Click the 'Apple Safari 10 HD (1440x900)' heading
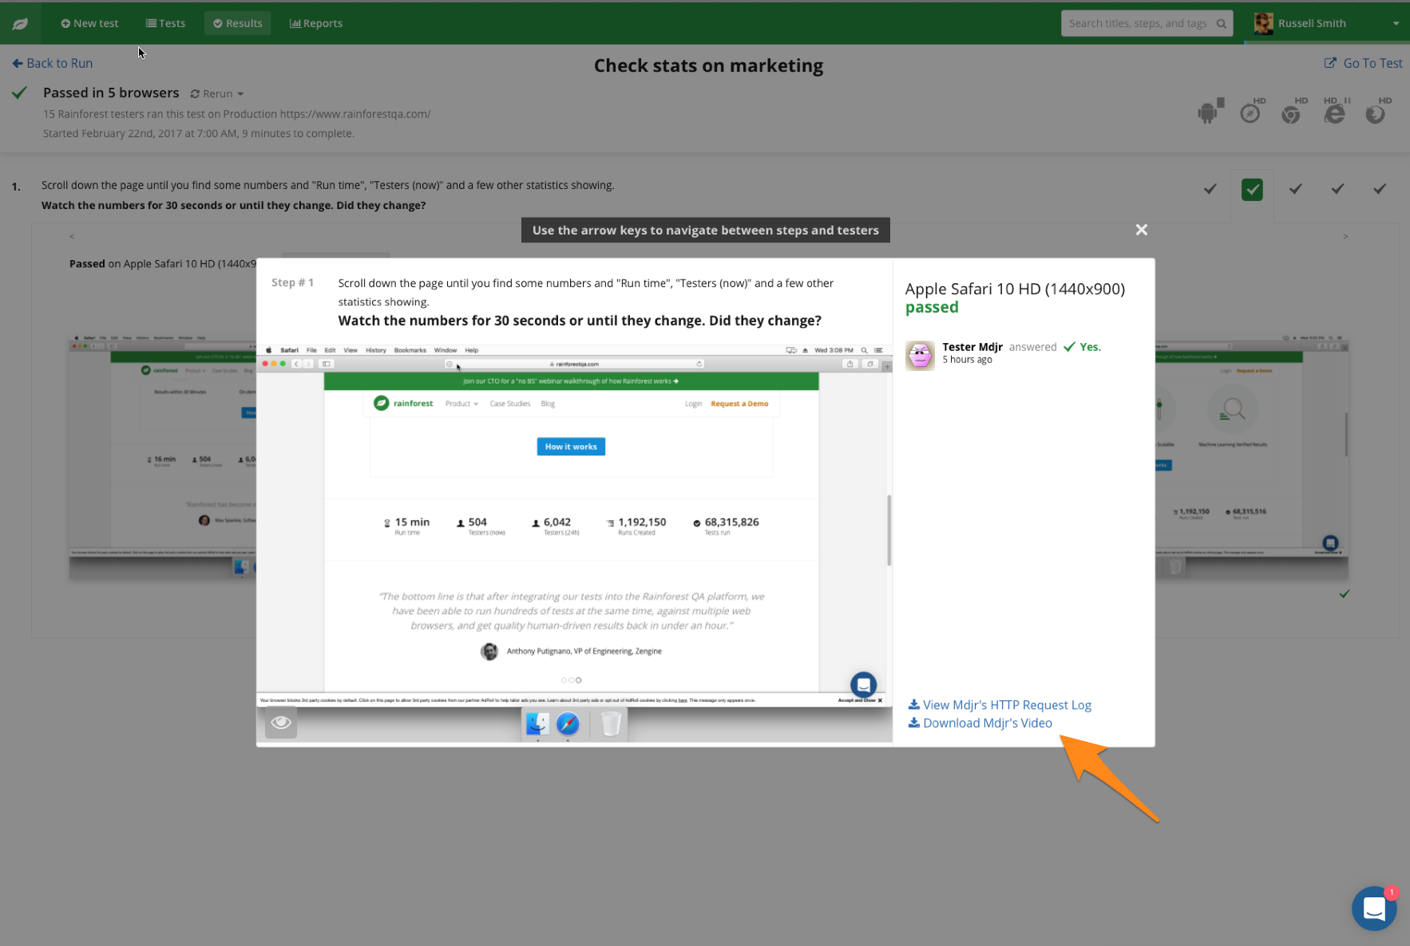This screenshot has width=1410, height=946. (x=1015, y=289)
